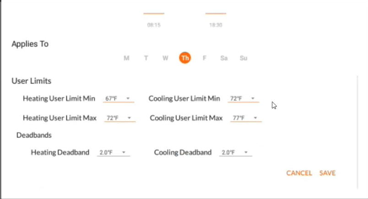
Task: Click the vertical scrollbar on the right
Action: (357, 132)
